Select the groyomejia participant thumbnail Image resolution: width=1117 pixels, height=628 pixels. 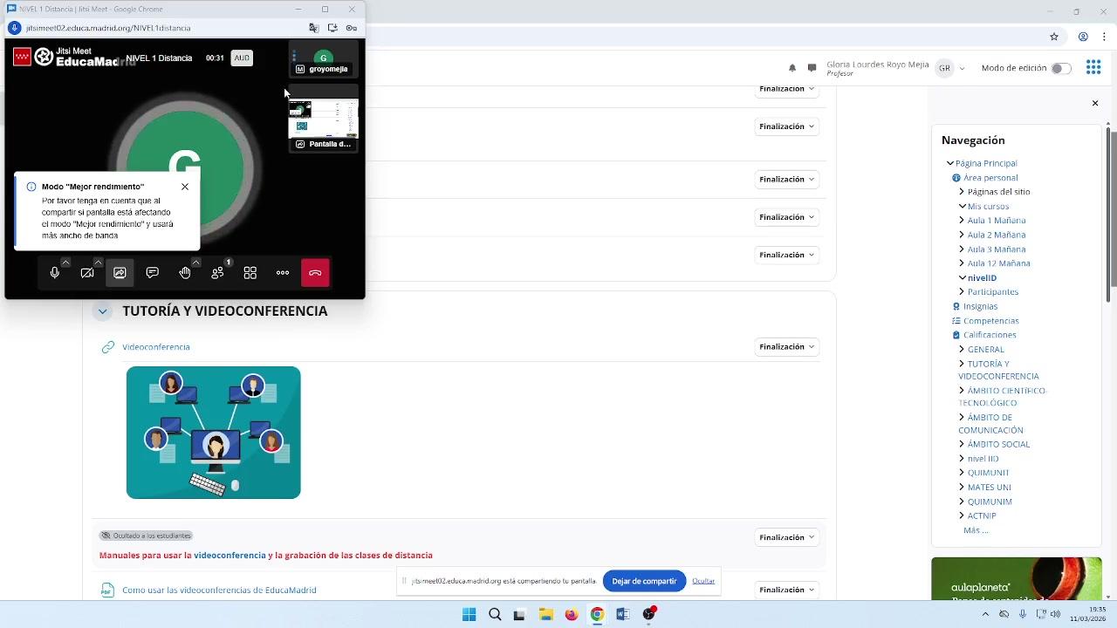coord(324,61)
